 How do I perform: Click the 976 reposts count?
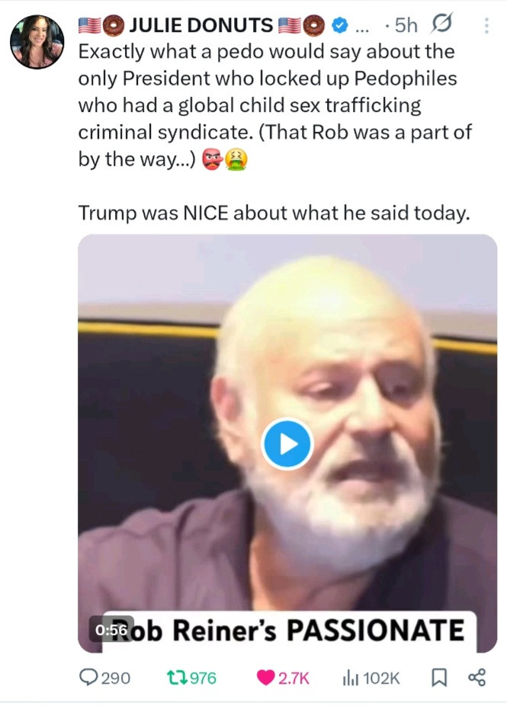203,677
